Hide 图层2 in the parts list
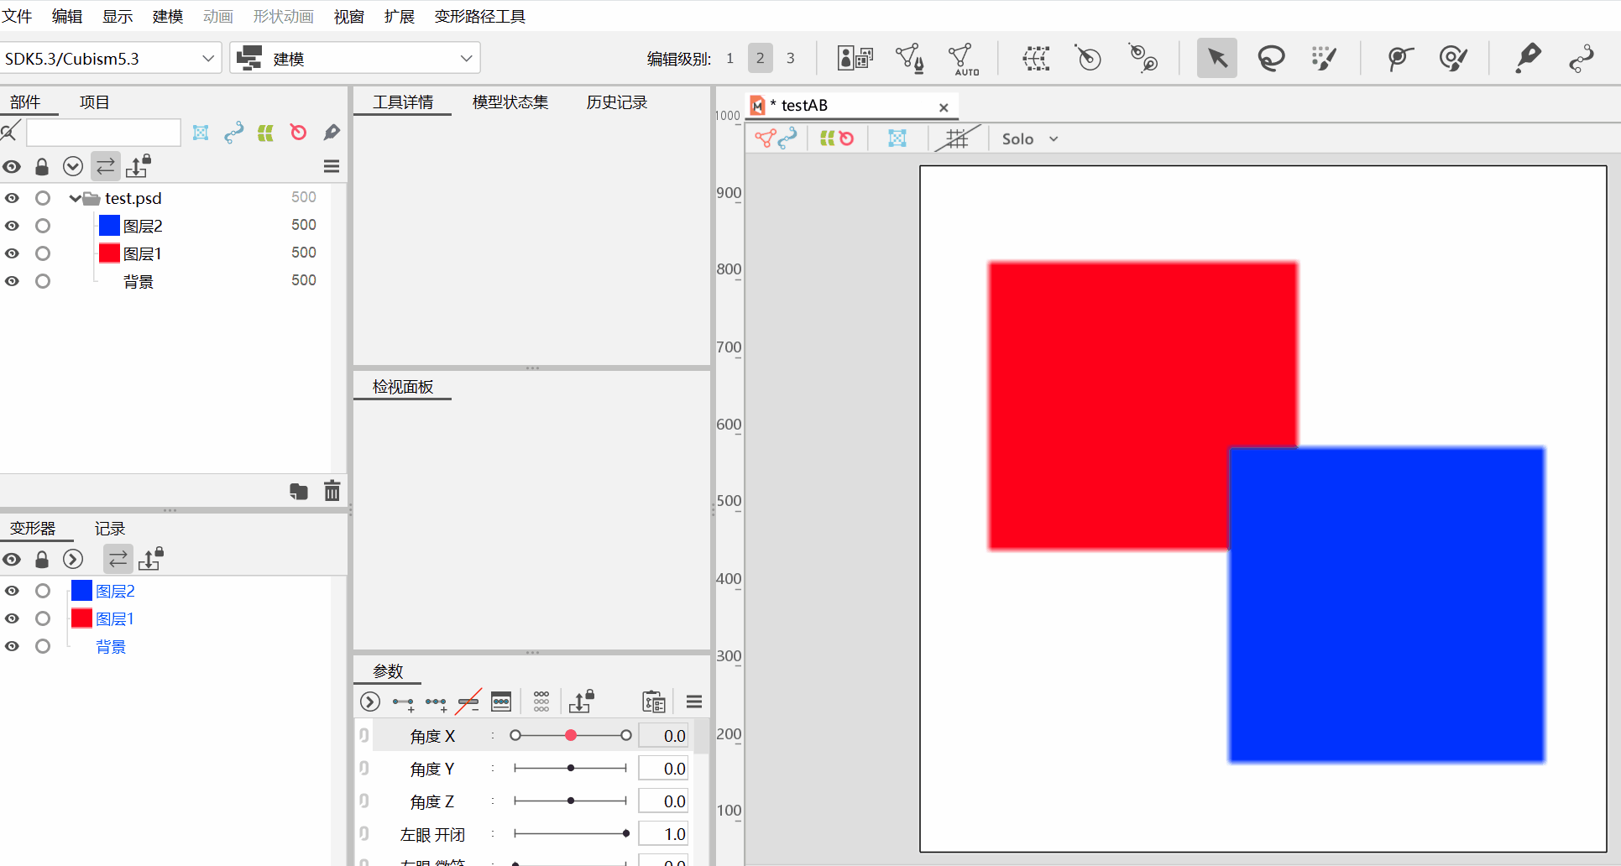This screenshot has height=866, width=1621. click(x=12, y=226)
